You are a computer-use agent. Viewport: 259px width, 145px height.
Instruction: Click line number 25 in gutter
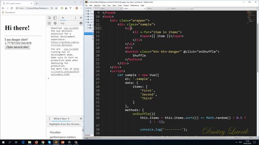point(98,75)
